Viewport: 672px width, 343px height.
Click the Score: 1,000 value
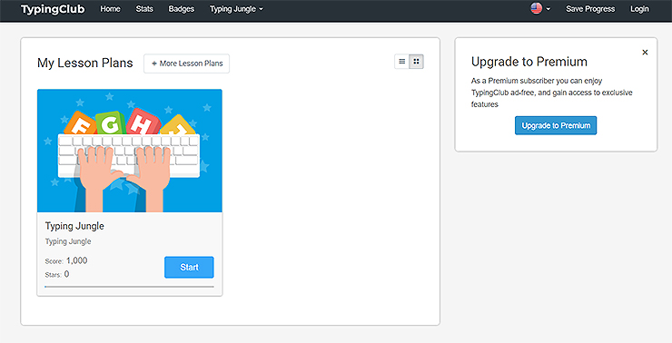click(76, 260)
